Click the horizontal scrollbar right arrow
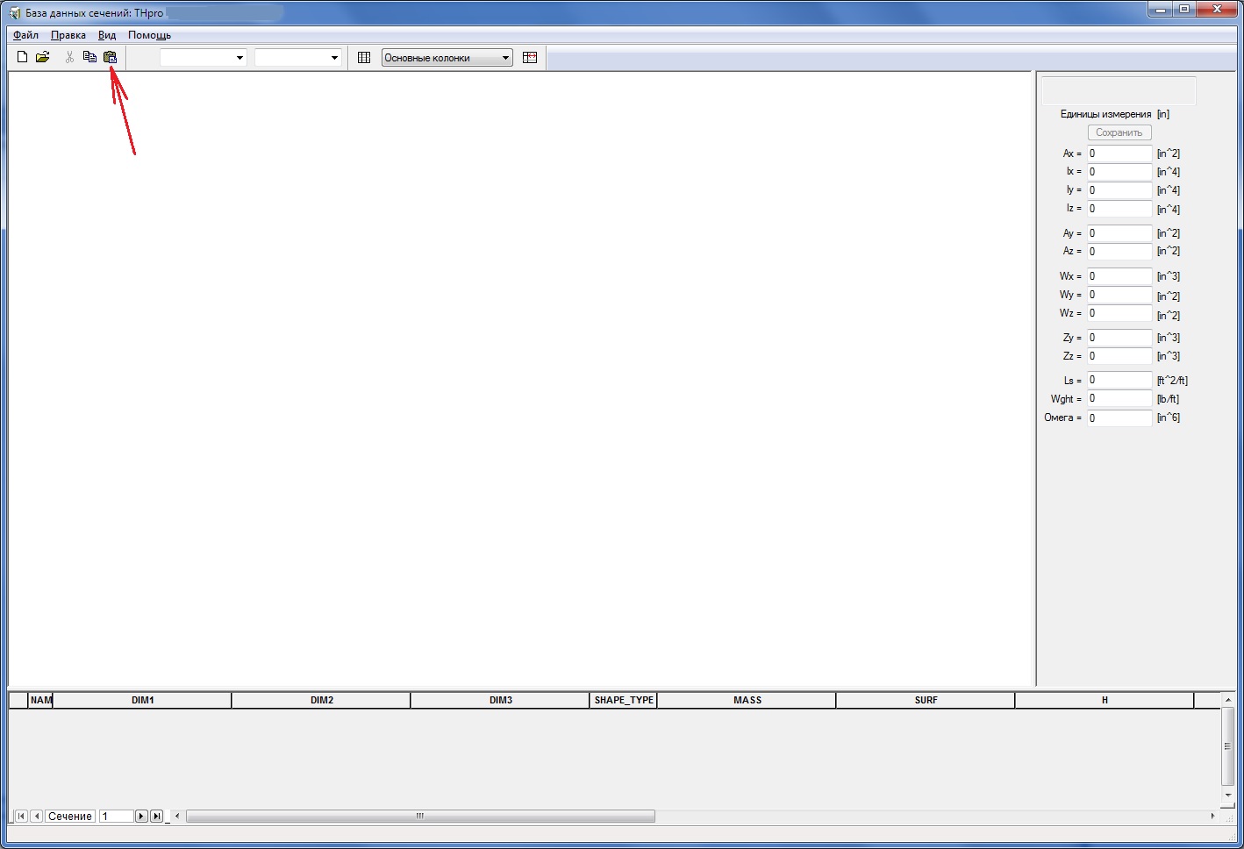The height and width of the screenshot is (849, 1244). pyautogui.click(x=1213, y=816)
